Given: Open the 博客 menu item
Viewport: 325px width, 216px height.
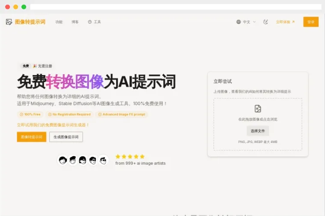Looking at the screenshot, I should click(x=75, y=22).
